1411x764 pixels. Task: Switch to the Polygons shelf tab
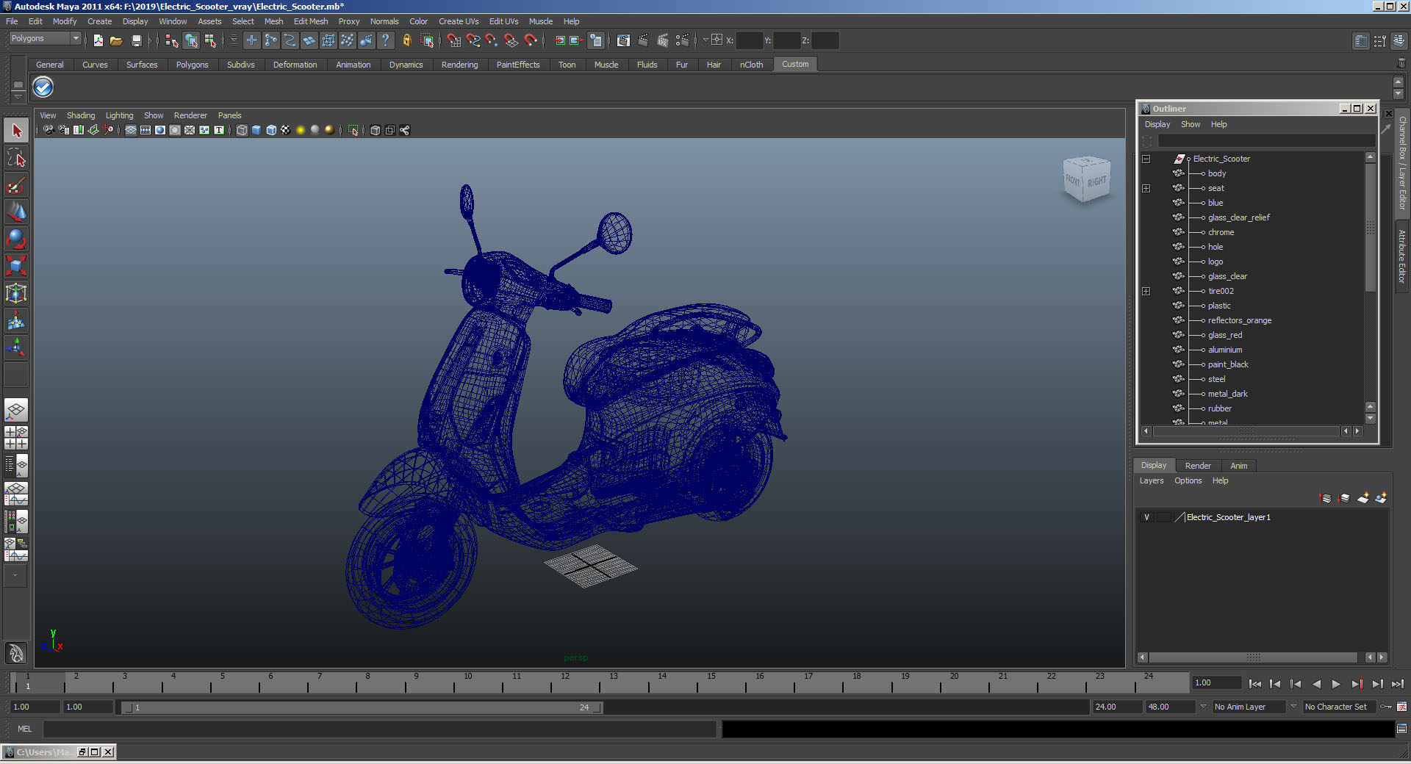(192, 65)
